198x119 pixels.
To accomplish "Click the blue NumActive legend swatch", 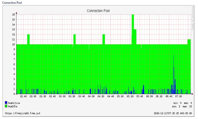I will pyautogui.click(x=6, y=103).
